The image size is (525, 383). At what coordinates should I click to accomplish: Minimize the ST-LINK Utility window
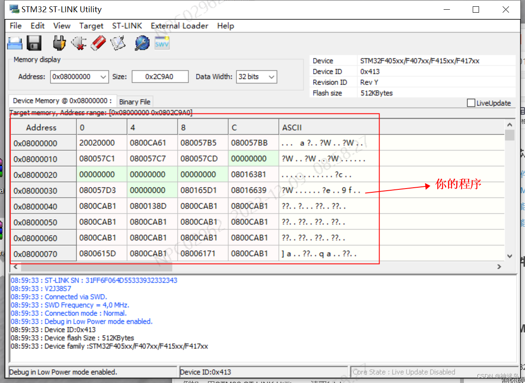[x=446, y=9]
